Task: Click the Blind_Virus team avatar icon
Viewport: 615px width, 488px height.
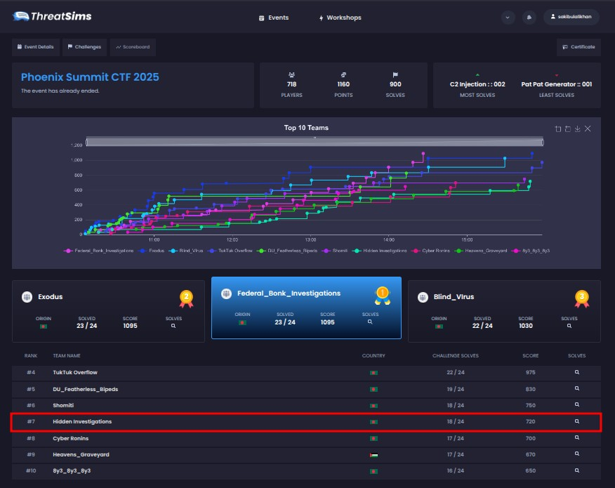Action: point(423,297)
